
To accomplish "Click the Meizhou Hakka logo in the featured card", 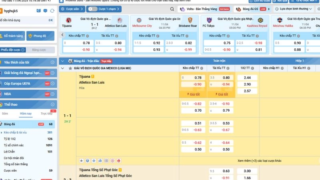I will 280,20.
